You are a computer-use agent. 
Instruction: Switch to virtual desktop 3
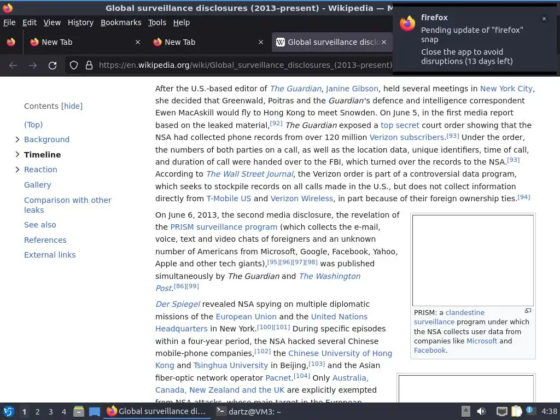(x=51, y=412)
